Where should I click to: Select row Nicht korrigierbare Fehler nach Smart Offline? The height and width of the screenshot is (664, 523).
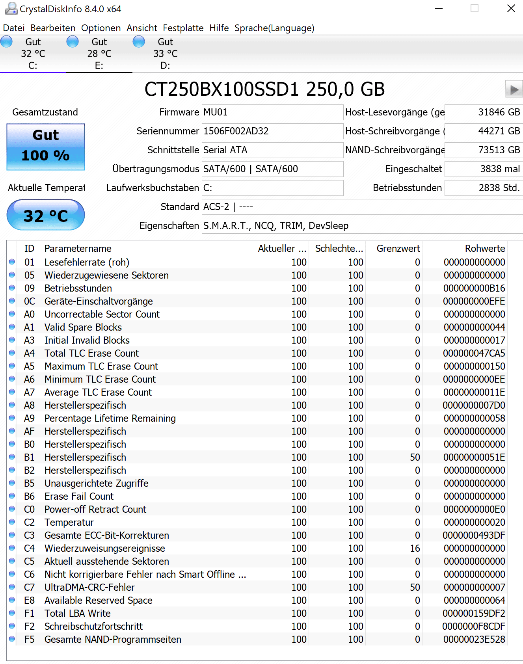click(x=257, y=574)
